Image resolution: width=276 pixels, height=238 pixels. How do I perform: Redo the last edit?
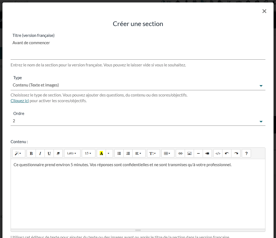pos(236,153)
